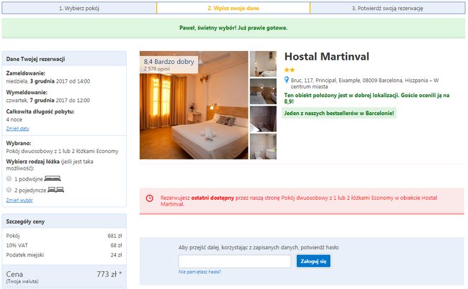The height and width of the screenshot is (289, 468).
Task: Click the red clock icon in the warning banner
Action: click(149, 198)
